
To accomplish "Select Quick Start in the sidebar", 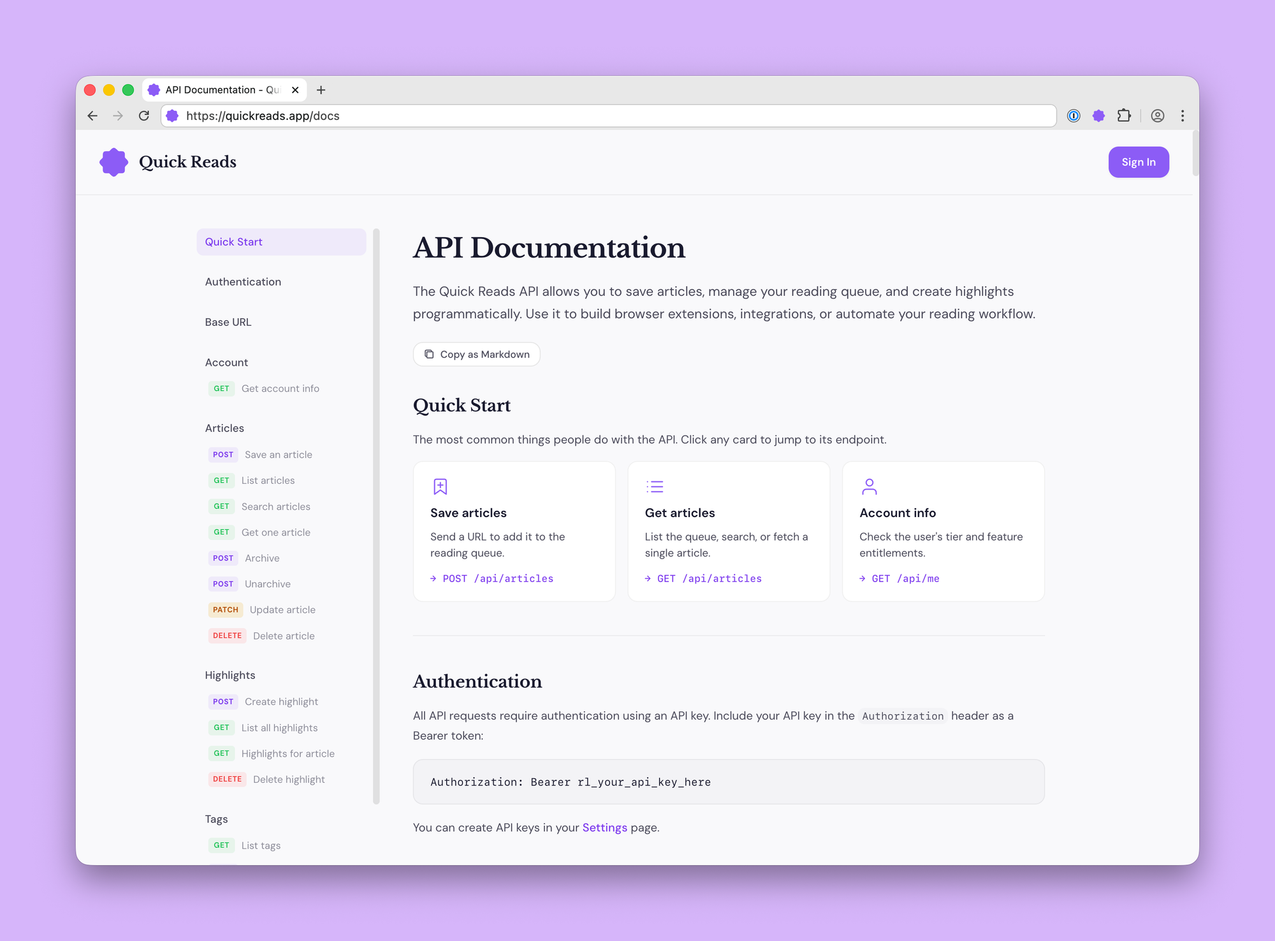I will tap(281, 242).
